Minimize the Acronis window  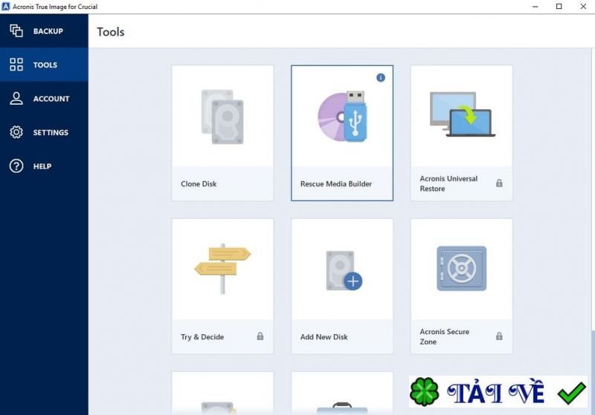pos(535,7)
